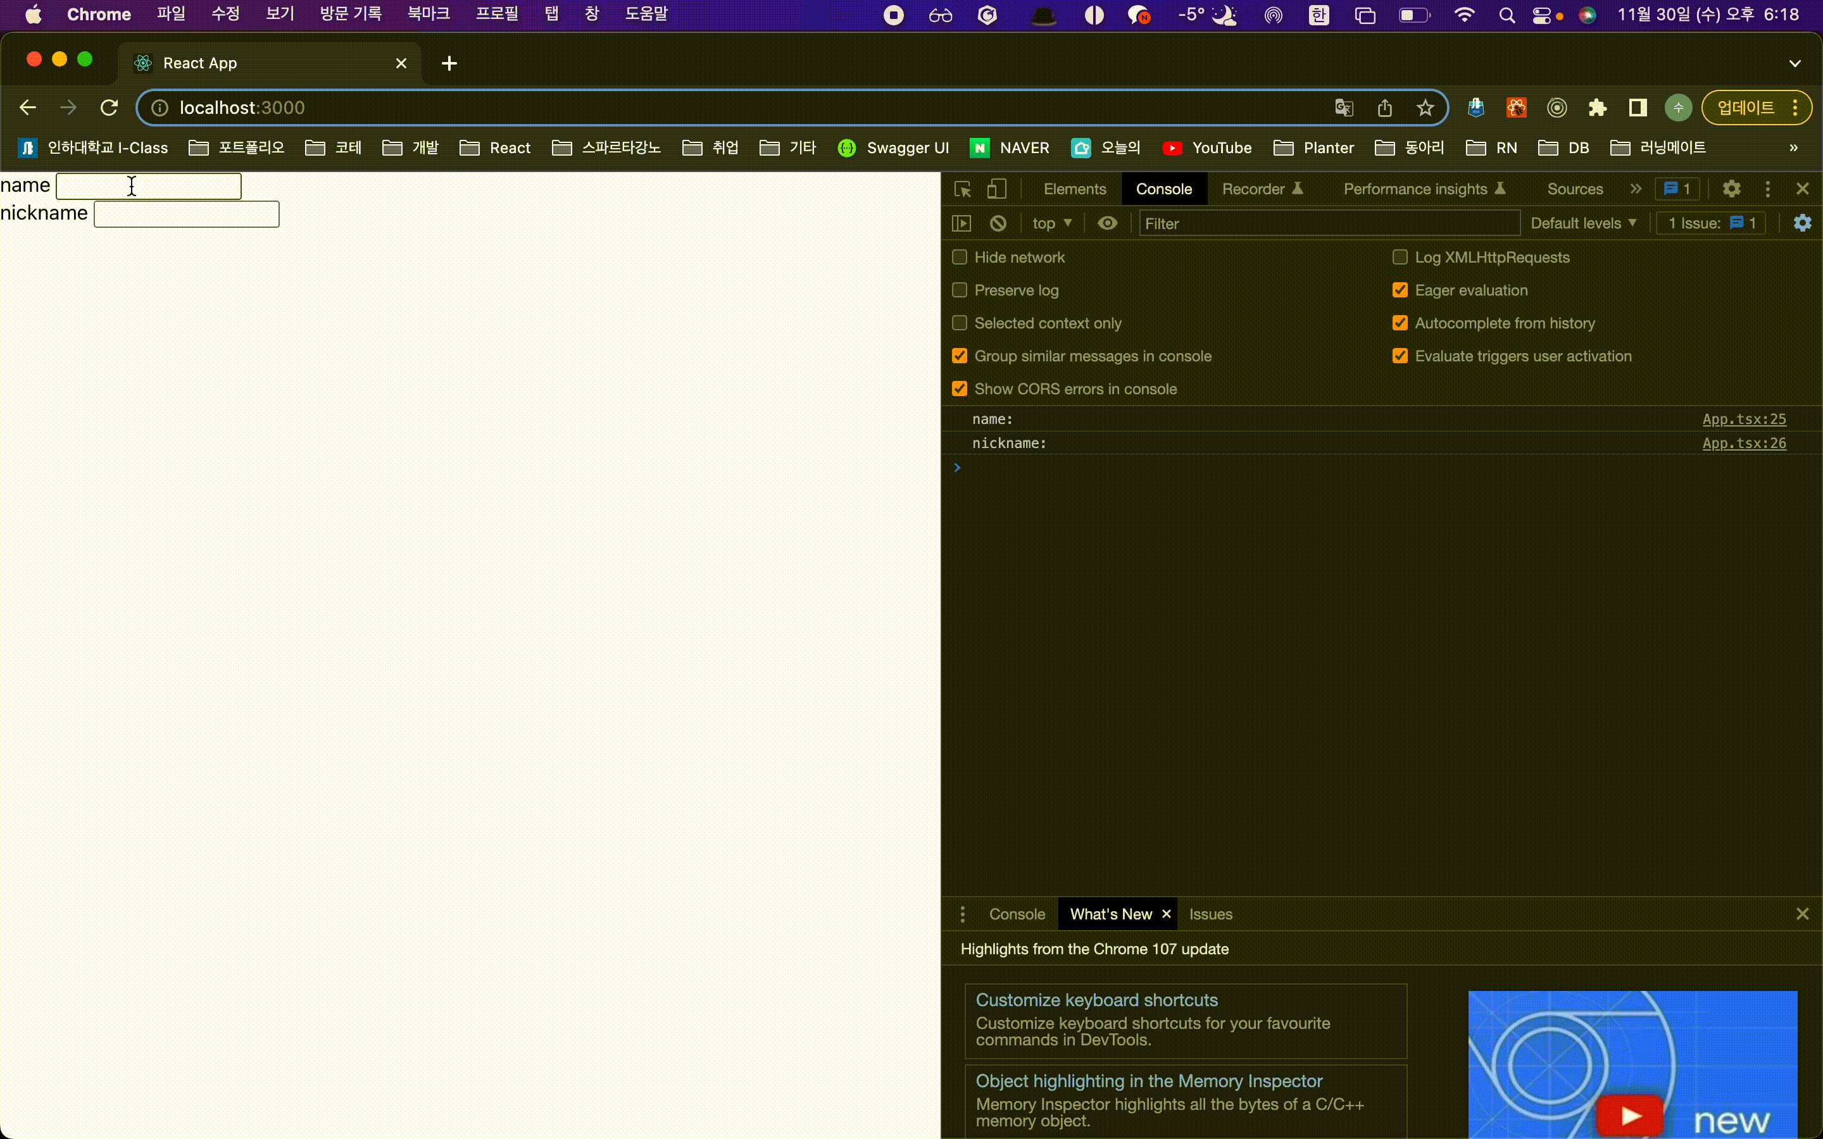Show console sidebar panel icon
Image resolution: width=1823 pixels, height=1139 pixels.
click(x=962, y=223)
